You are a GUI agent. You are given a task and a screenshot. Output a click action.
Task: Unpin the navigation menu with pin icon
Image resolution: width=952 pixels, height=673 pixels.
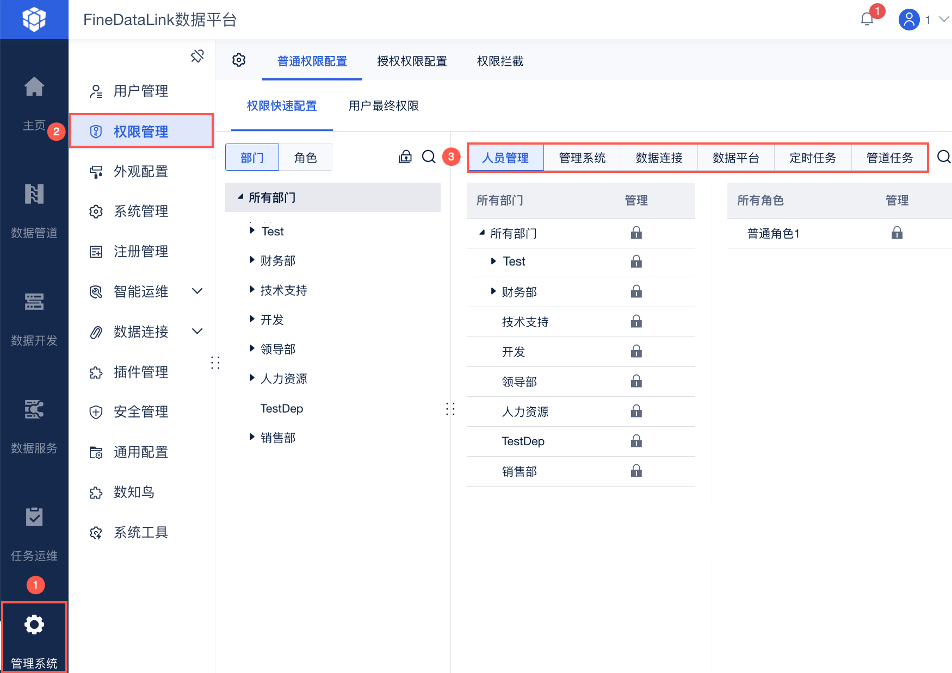pyautogui.click(x=197, y=56)
